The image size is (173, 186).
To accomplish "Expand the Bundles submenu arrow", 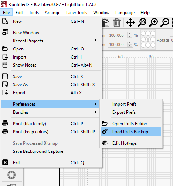I will [96, 112].
